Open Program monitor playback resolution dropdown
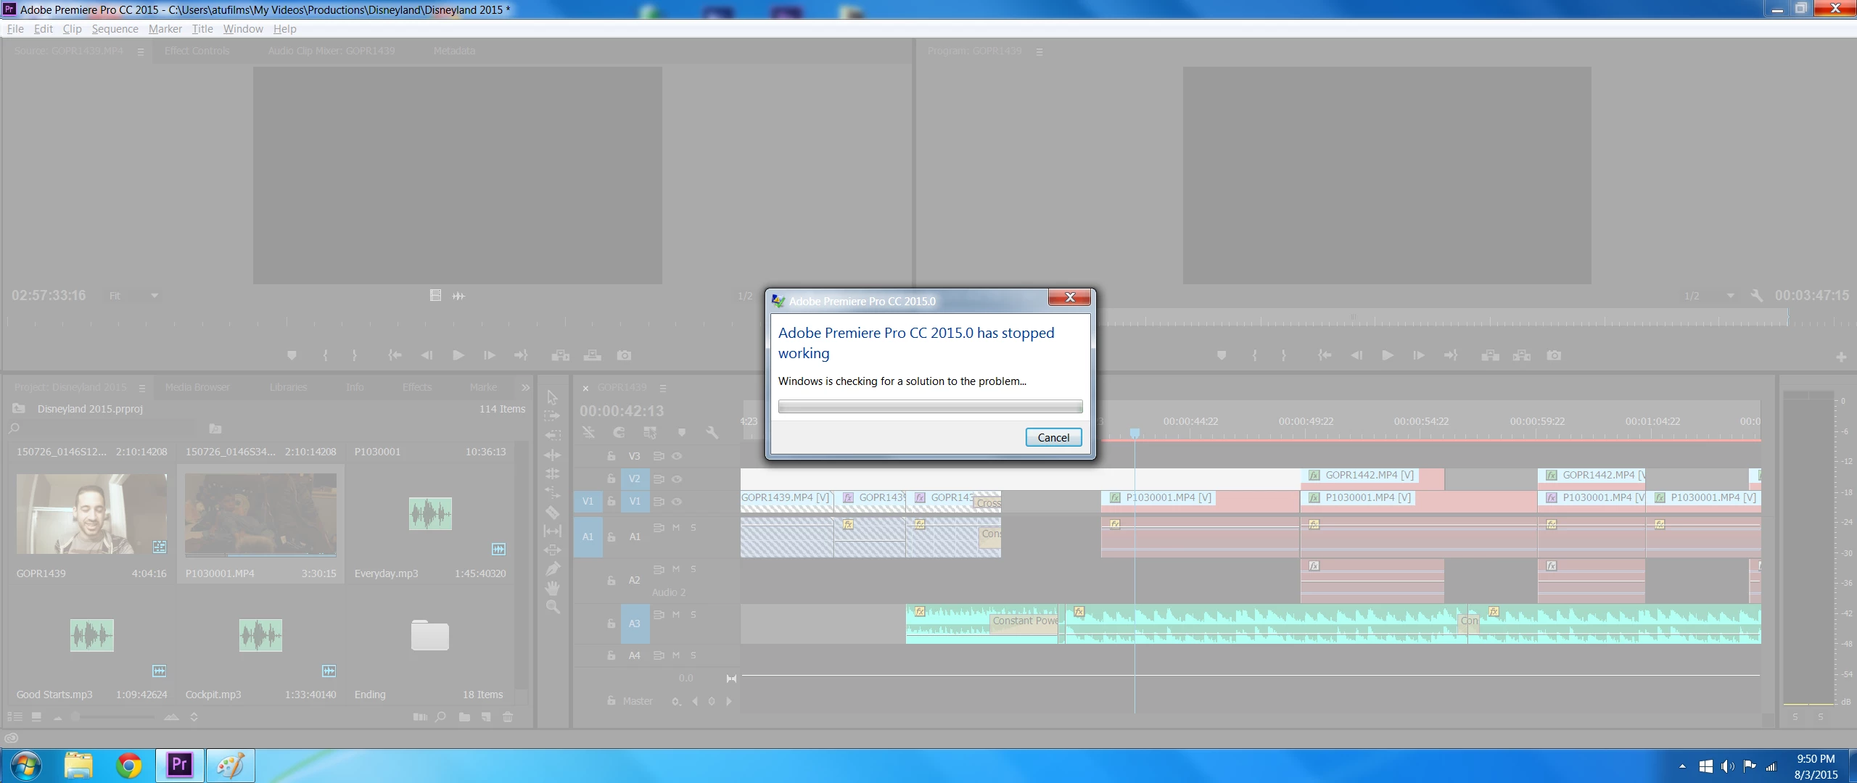This screenshot has height=783, width=1857. point(1730,296)
